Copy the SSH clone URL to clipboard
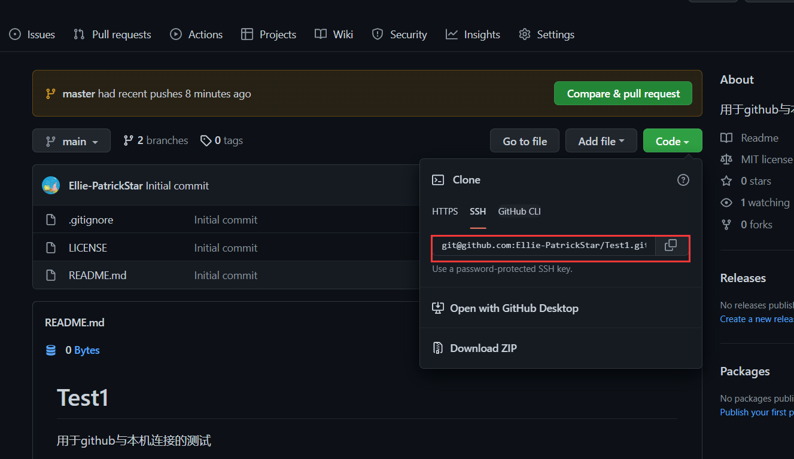The image size is (794, 459). pyautogui.click(x=671, y=246)
